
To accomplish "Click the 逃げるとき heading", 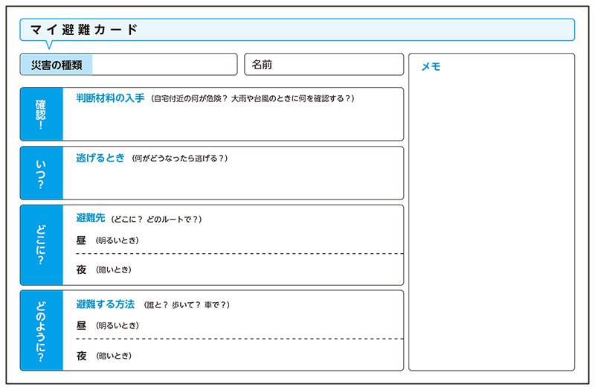I will tap(100, 158).
